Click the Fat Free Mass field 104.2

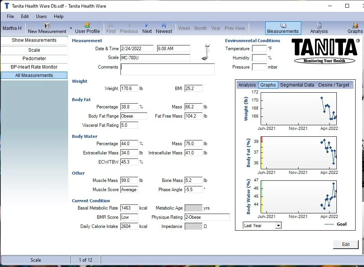(x=193, y=116)
